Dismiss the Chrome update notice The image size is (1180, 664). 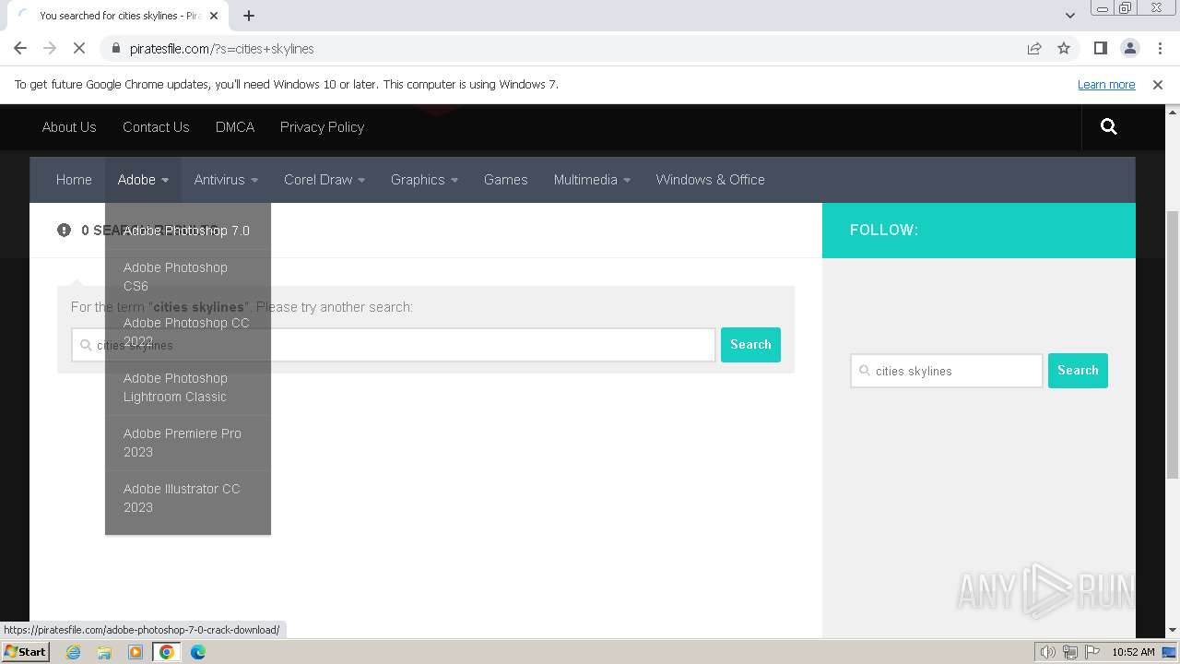coord(1158,84)
